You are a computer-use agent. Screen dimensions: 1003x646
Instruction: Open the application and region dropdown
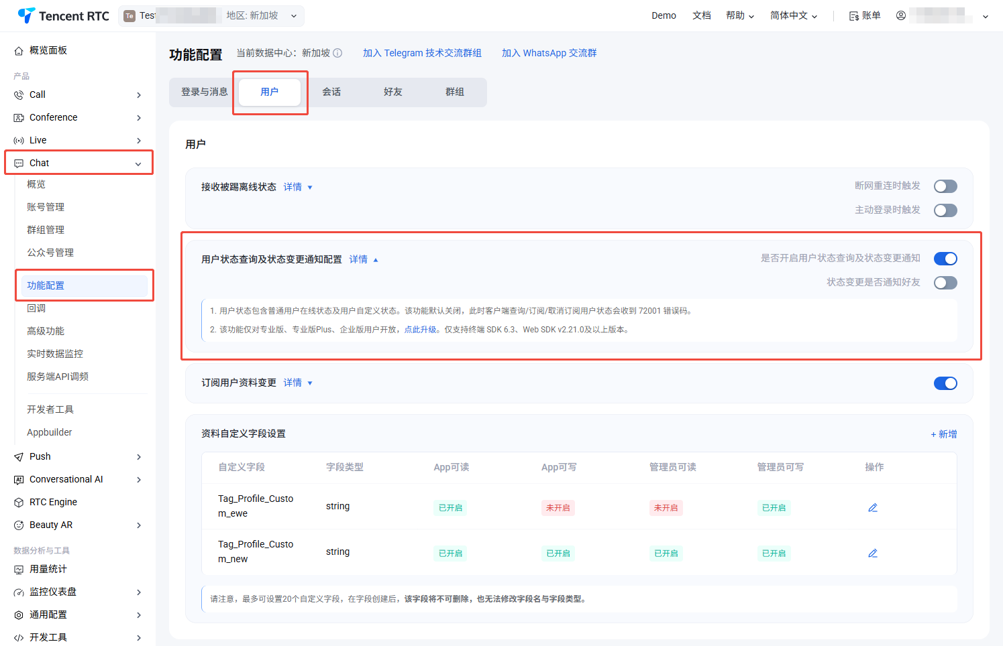[211, 16]
